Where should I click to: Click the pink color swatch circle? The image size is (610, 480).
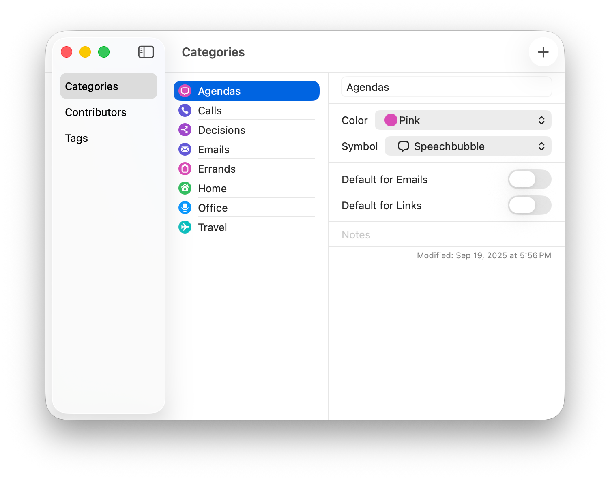tap(391, 120)
